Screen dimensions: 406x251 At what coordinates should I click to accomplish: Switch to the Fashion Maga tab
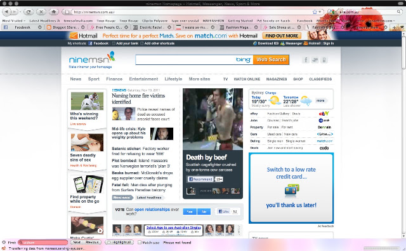[x=239, y=27]
